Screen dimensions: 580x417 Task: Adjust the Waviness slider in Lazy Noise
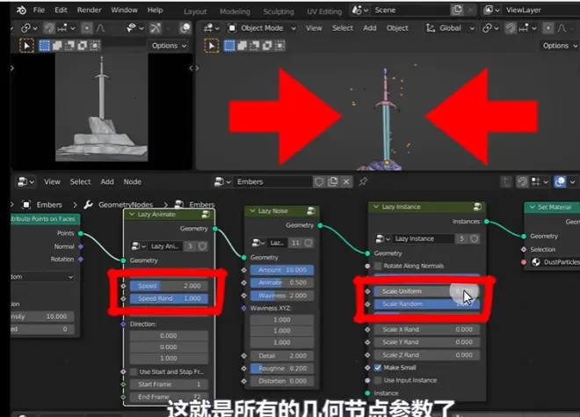[x=282, y=296]
